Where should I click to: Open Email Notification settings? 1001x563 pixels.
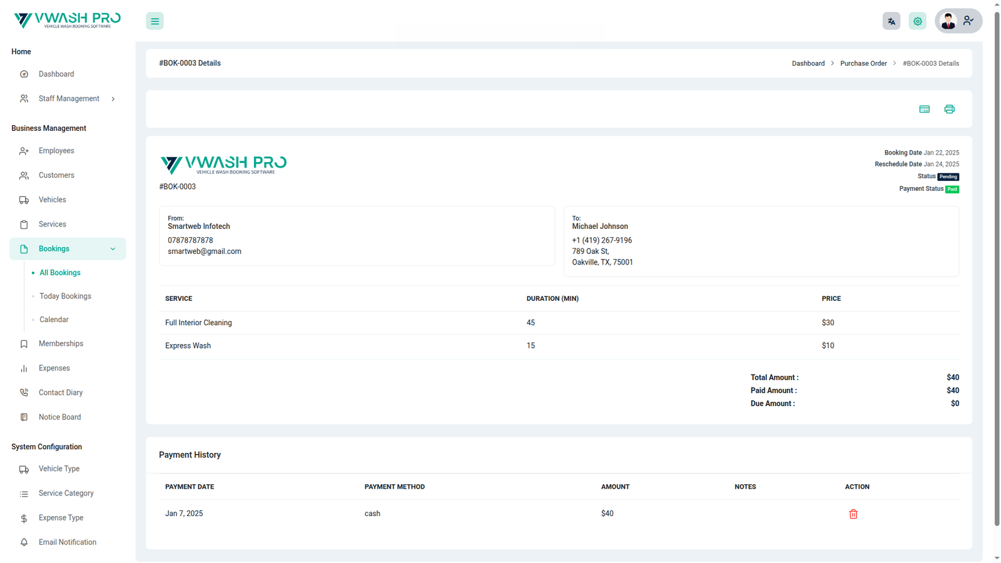coord(67,542)
